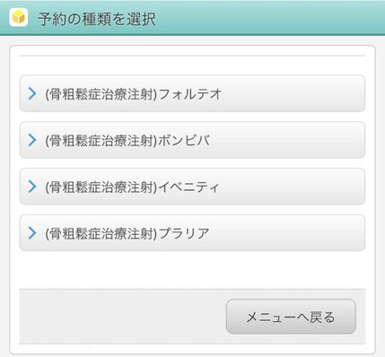Select the (骨粗鬆症治療注射)プラリア reservation type
Screen dimensions: 385x357
tap(192, 233)
